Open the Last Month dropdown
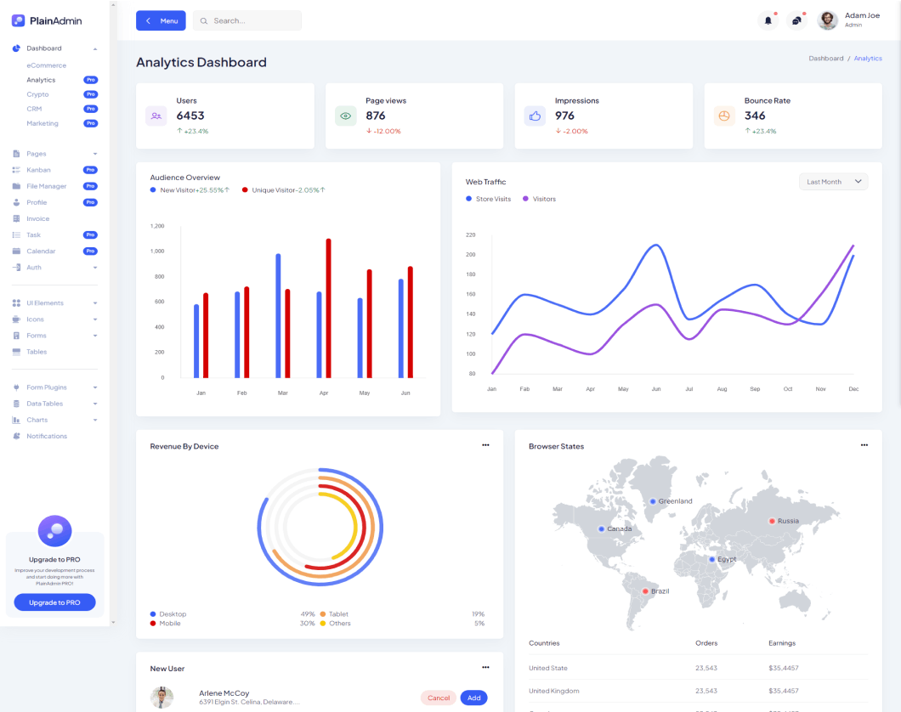This screenshot has height=712, width=901. tap(833, 182)
